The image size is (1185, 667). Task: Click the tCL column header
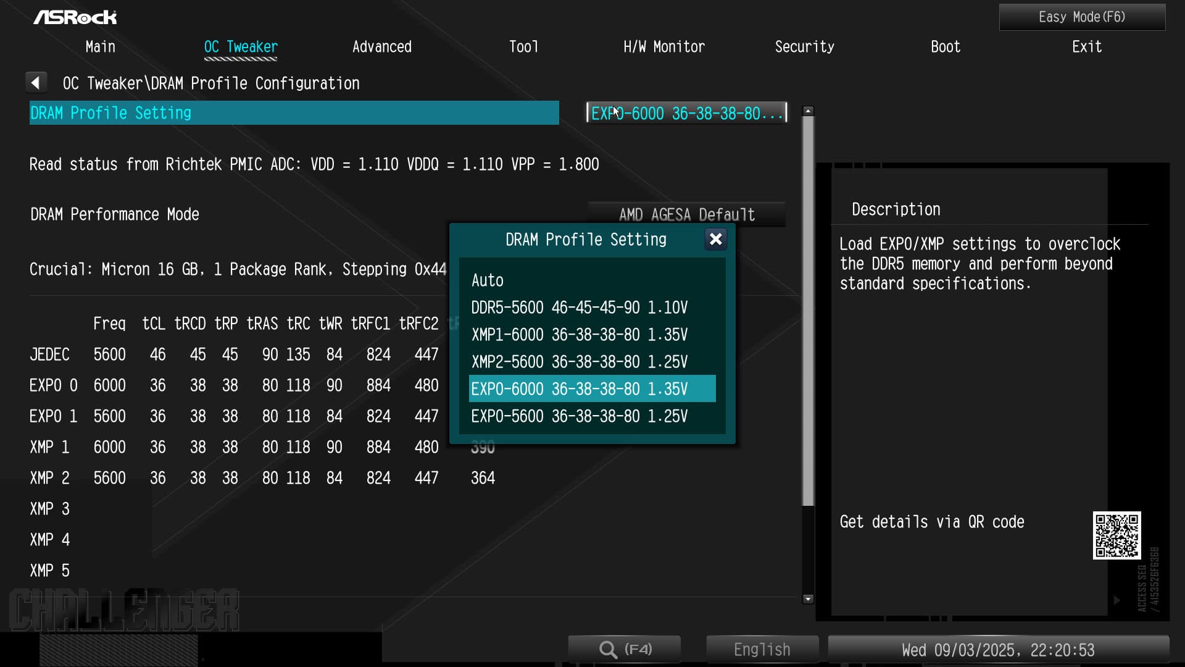[154, 324]
